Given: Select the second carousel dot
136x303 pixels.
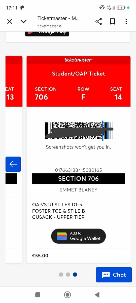Looking at the screenshot, I should click(x=68, y=274).
